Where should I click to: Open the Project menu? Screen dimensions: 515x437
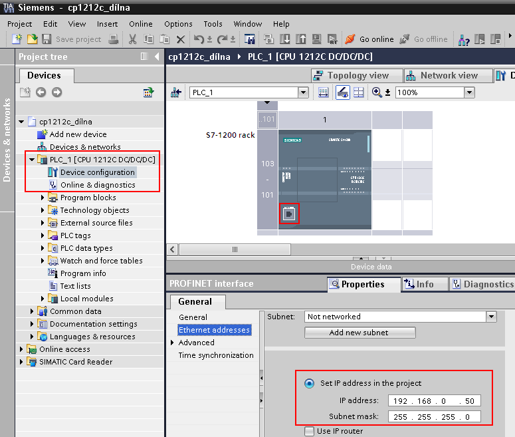click(x=20, y=24)
